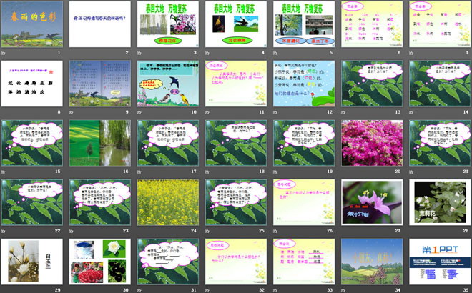Screen dimensions: 472x293
Task: Click the star icon beneath slide 26
Action: point(276,231)
